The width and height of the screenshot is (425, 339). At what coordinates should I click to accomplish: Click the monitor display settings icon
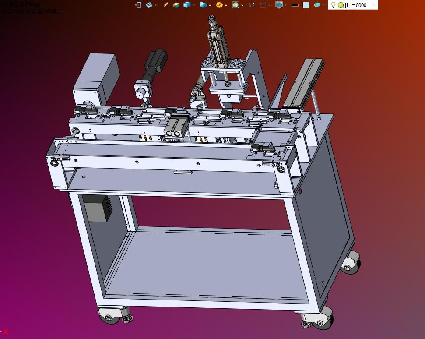(x=279, y=5)
